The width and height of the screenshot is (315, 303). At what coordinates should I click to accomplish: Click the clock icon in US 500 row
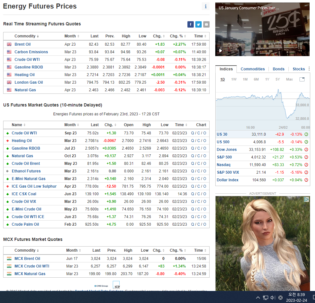306,142
